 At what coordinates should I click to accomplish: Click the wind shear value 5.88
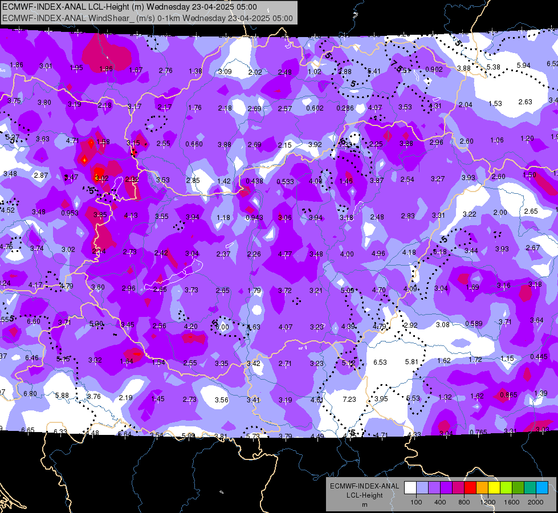pos(62,396)
